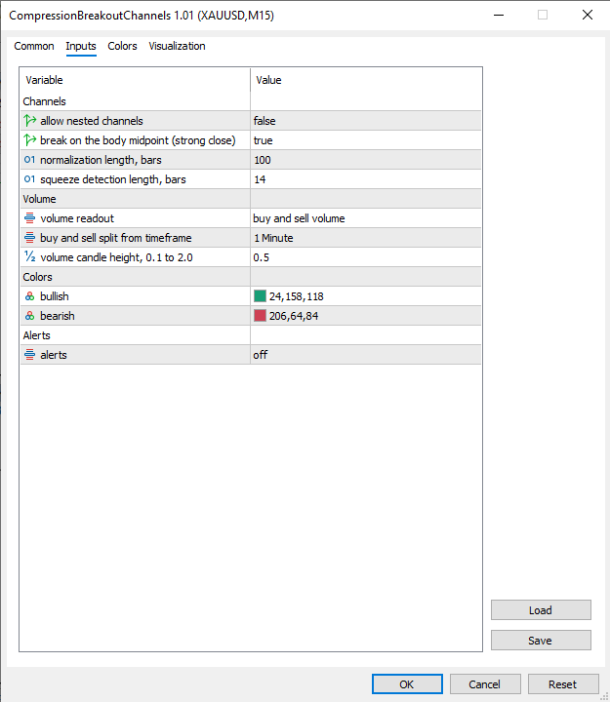Click the Colors group row in the list
This screenshot has height=702, width=610.
point(251,277)
